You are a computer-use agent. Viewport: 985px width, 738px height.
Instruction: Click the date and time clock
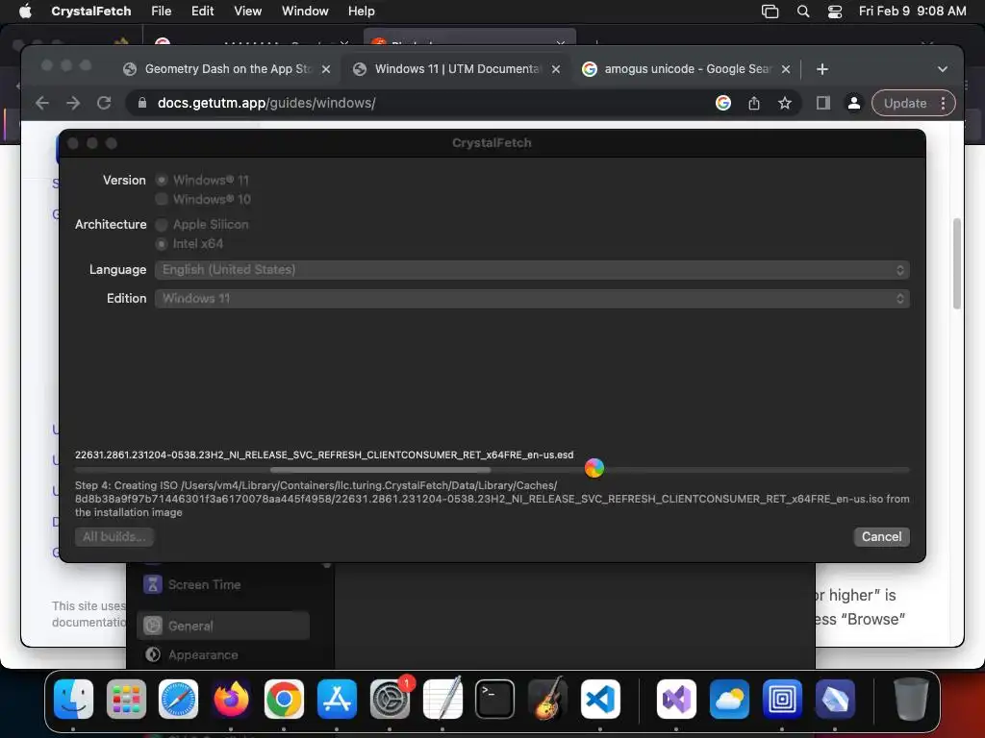click(x=912, y=12)
